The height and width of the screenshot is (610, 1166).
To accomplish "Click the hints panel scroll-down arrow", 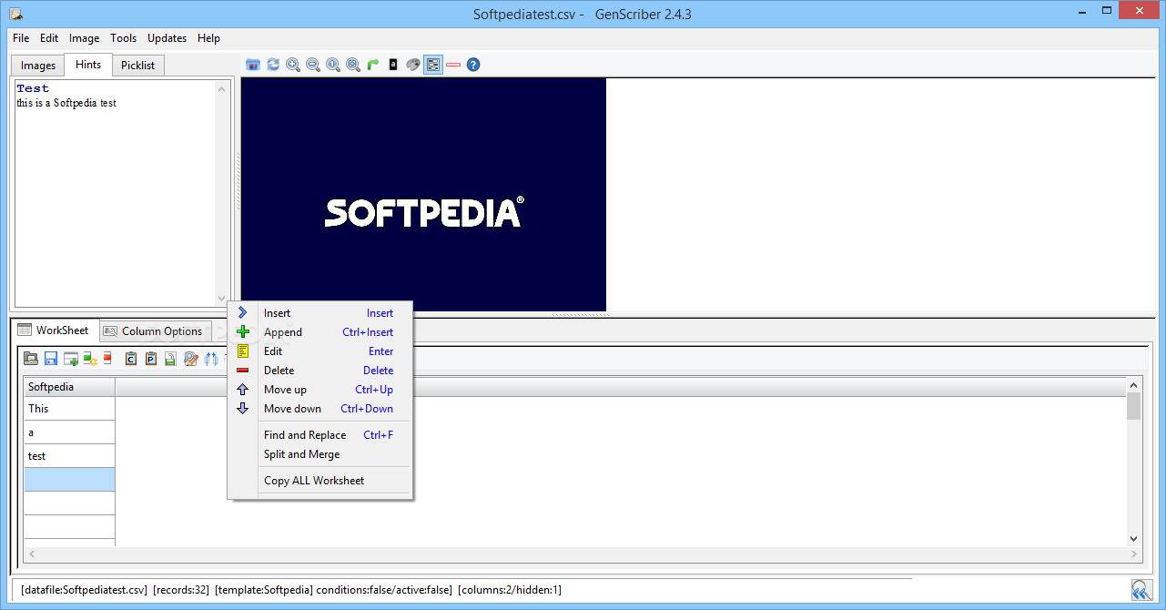I will coord(221,298).
